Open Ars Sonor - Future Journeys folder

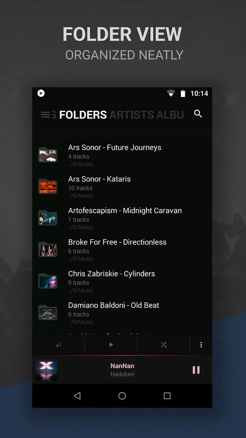122,155
